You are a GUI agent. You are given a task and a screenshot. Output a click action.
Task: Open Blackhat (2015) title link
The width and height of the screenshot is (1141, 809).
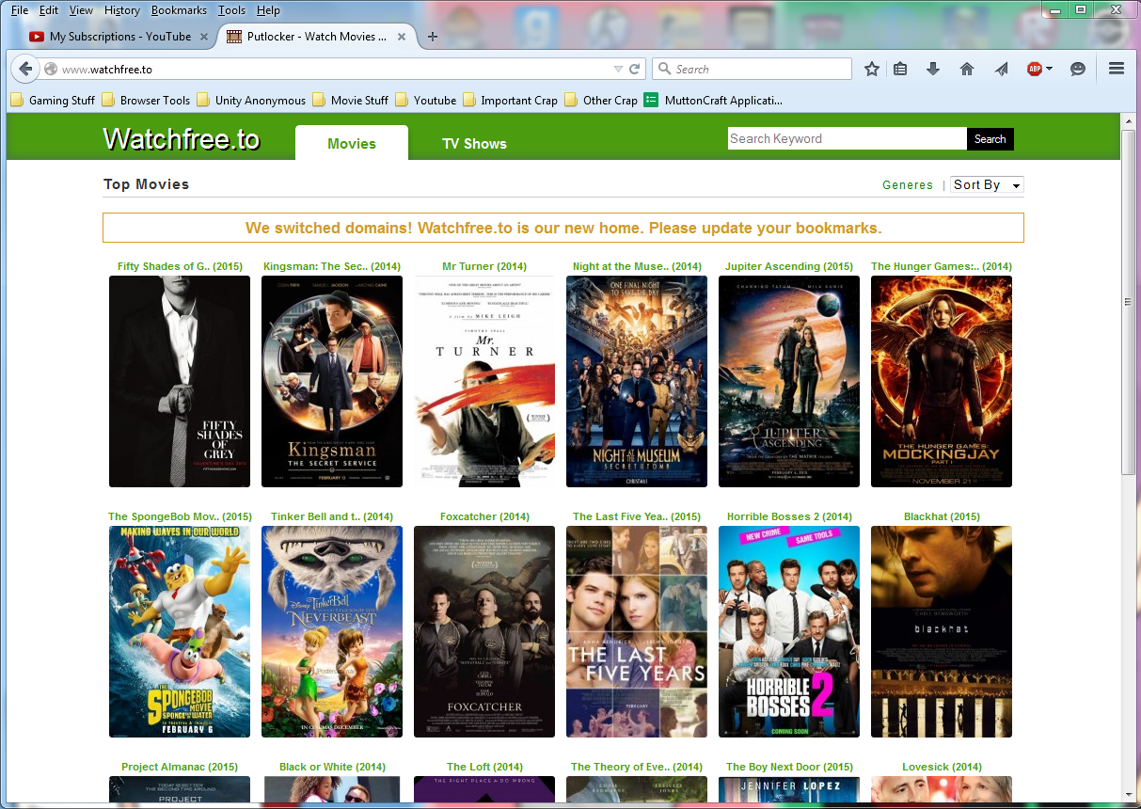(x=942, y=516)
